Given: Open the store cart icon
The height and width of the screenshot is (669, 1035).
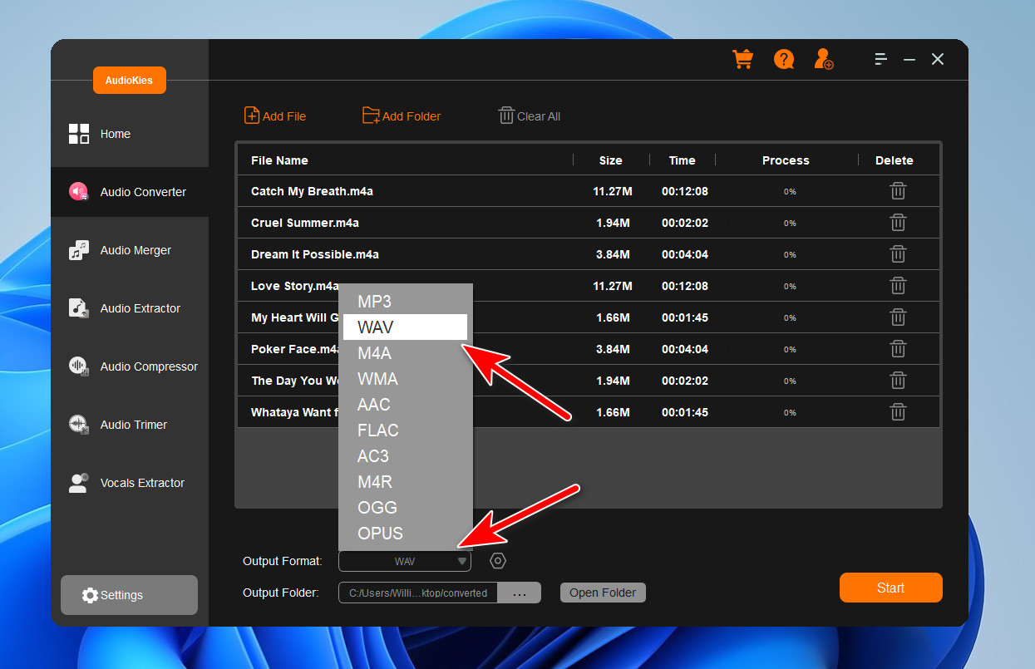Looking at the screenshot, I should pyautogui.click(x=742, y=59).
